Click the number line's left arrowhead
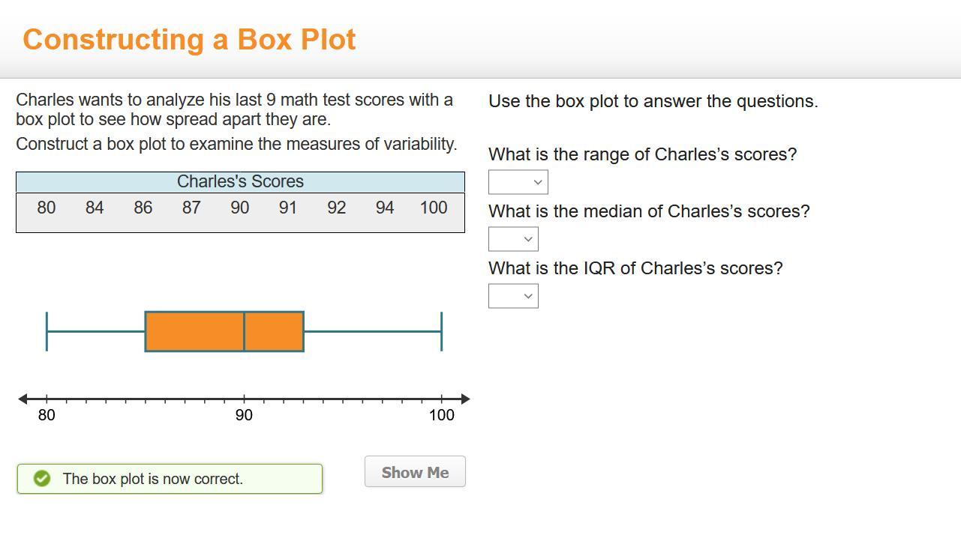Image resolution: width=961 pixels, height=544 pixels. click(23, 399)
